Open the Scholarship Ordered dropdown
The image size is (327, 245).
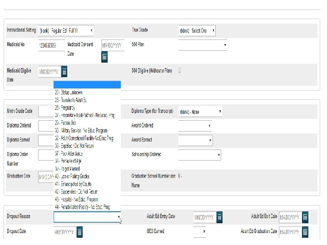click(x=199, y=155)
